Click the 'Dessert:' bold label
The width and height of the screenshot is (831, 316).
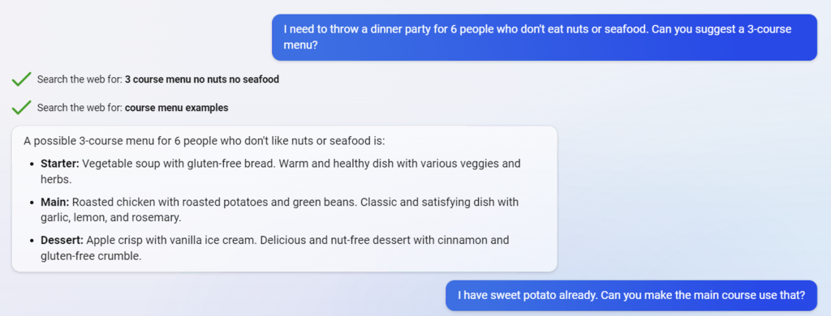[x=62, y=241]
